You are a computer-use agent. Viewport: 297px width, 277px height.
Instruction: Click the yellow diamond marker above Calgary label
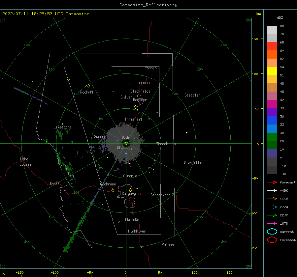pos(130,190)
